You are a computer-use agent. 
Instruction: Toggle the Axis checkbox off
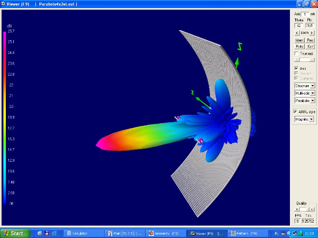296,68
